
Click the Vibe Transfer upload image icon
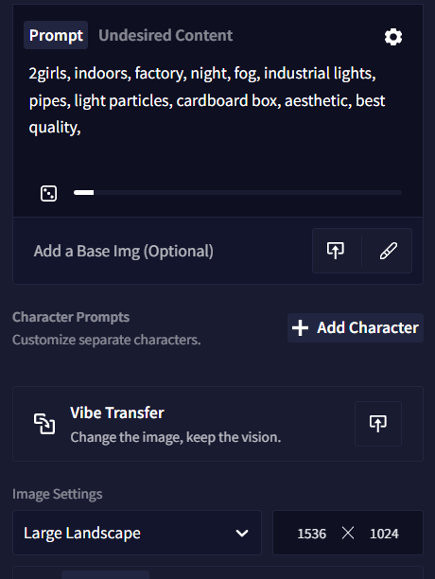point(378,424)
